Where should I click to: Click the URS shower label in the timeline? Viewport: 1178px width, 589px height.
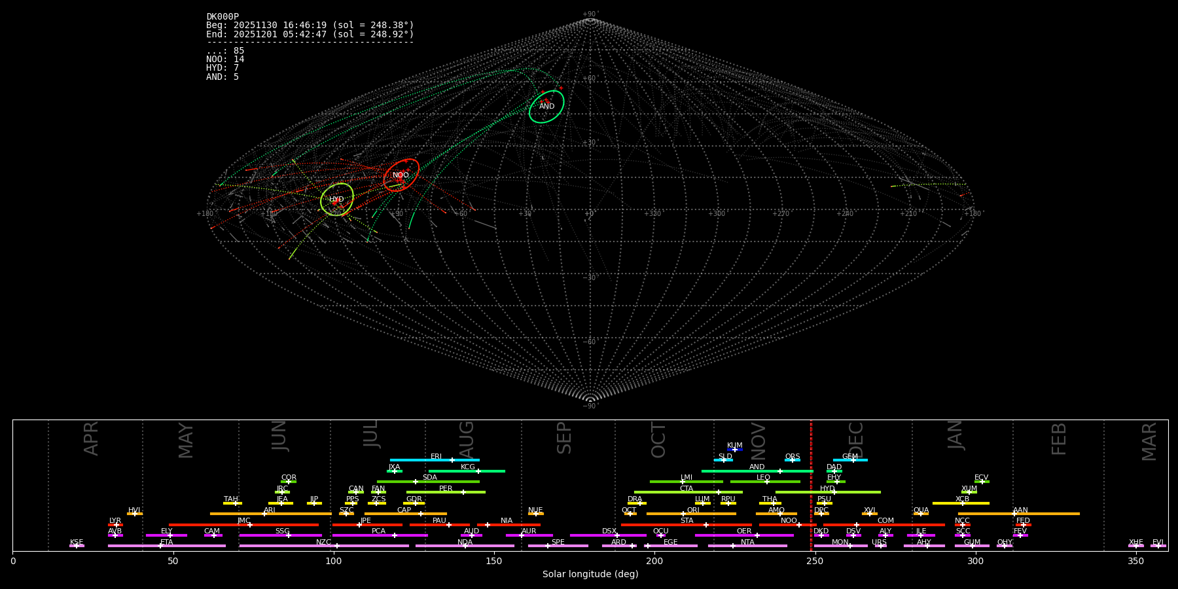tap(879, 543)
